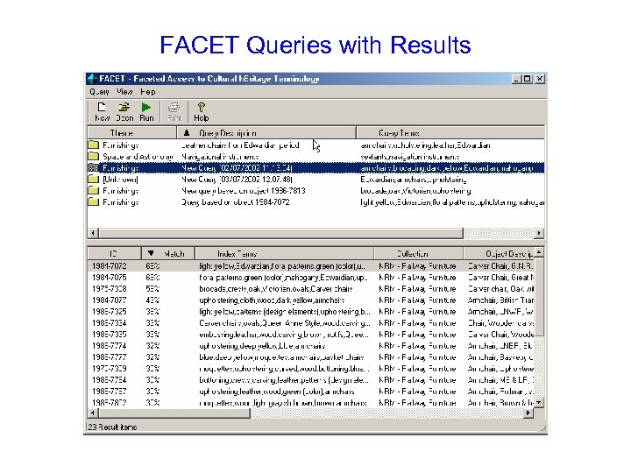Click folder icon of [Unknown] theme row
Image resolution: width=631 pixels, height=473 pixels.
(94, 179)
